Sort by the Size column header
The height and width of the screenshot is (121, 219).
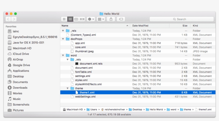180,26
